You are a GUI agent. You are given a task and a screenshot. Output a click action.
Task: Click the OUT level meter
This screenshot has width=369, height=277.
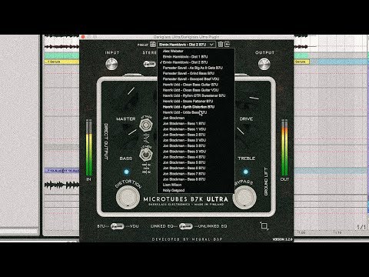pos(284,148)
